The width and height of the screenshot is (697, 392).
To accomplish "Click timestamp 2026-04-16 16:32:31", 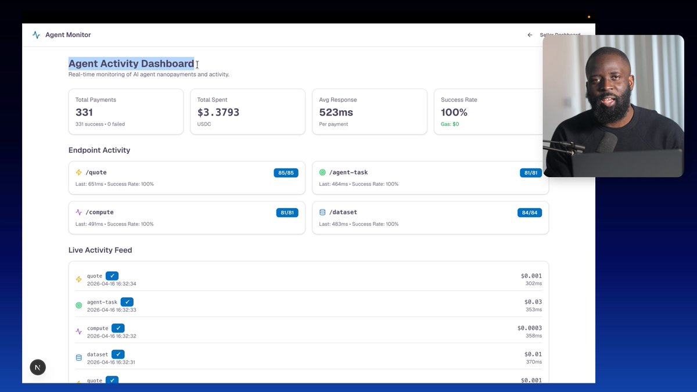I will tap(112, 362).
